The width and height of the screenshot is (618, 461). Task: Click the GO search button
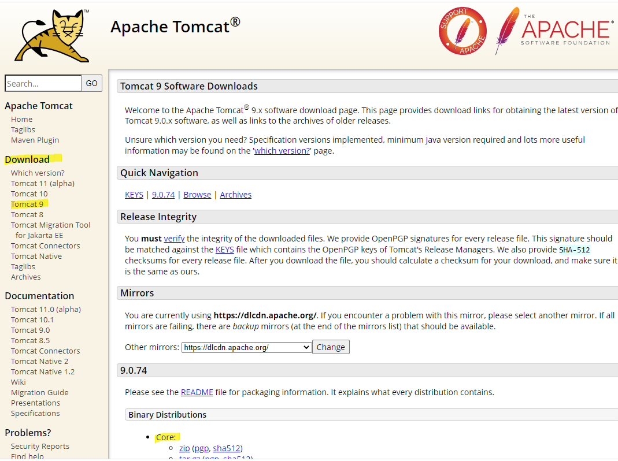coord(91,83)
